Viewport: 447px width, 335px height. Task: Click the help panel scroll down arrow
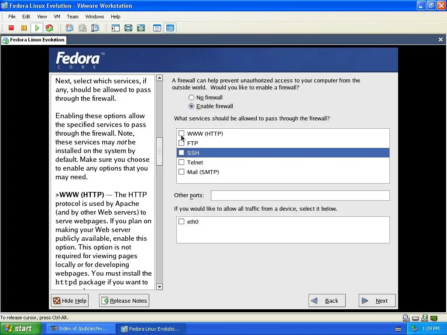tap(160, 287)
